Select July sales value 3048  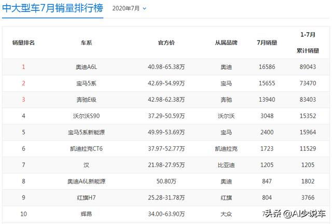pyautogui.click(x=267, y=116)
